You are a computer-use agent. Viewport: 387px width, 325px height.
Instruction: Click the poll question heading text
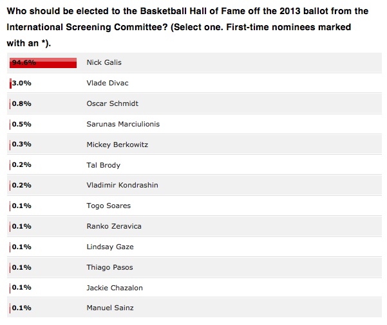point(187,27)
